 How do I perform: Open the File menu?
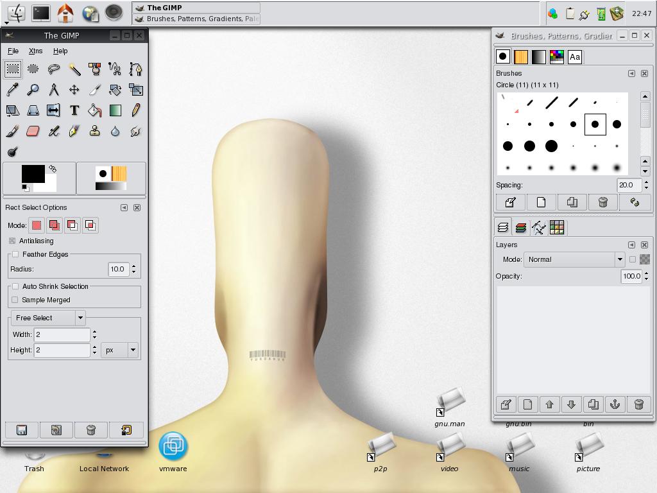click(13, 51)
